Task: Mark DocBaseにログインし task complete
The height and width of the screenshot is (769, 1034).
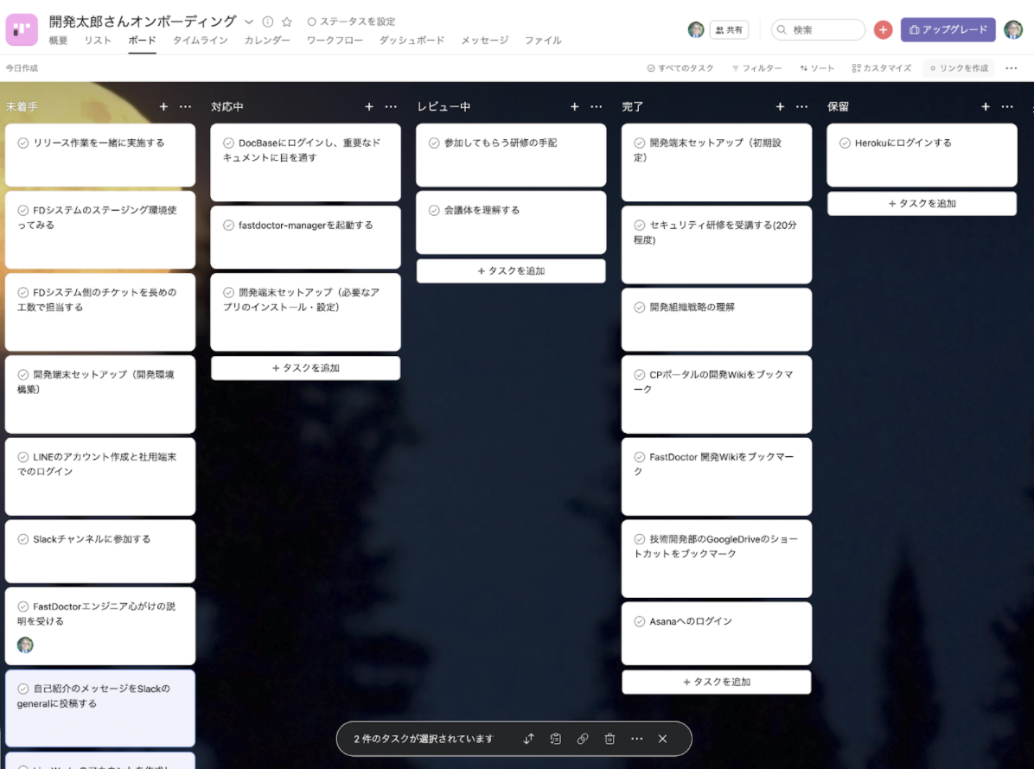Action: 229,143
